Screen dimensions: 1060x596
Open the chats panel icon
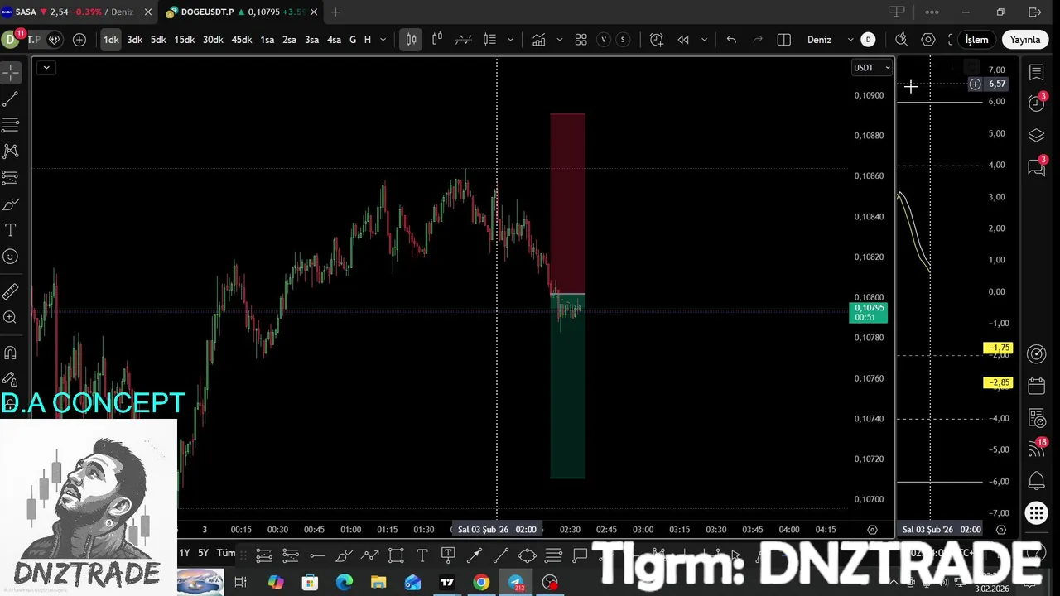tap(1037, 166)
